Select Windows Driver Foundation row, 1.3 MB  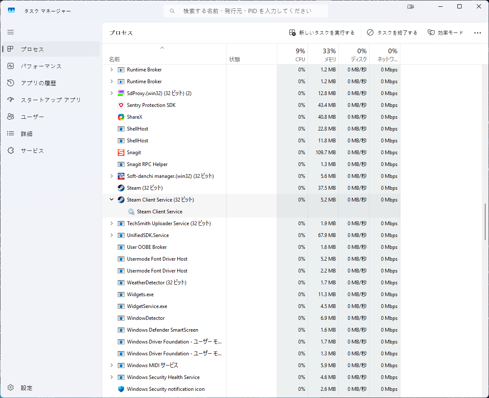[251, 354]
